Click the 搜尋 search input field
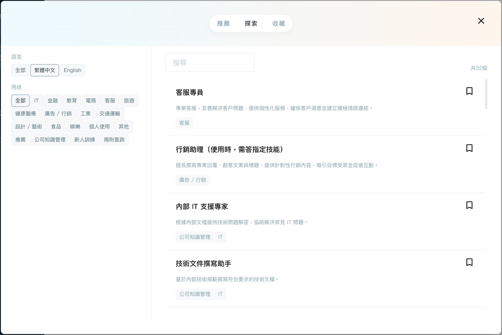The width and height of the screenshot is (502, 335). click(210, 63)
